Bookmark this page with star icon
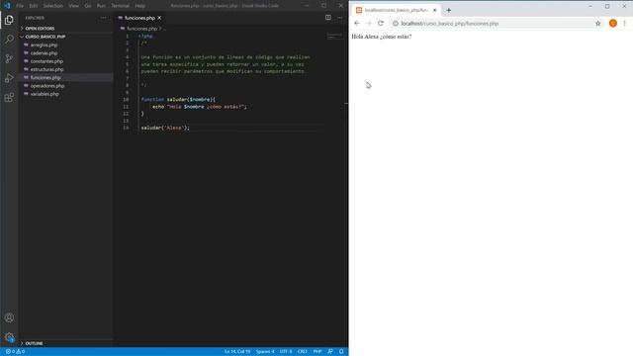Screen dimensions: 633x356 [597, 24]
